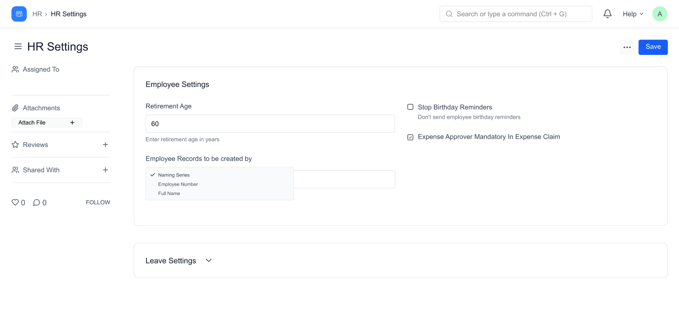Click Attach File button

click(46, 123)
